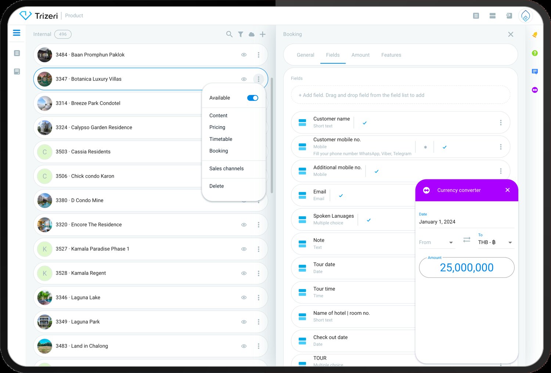Click the green help question mark icon
Image resolution: width=551 pixels, height=373 pixels.
click(x=535, y=53)
